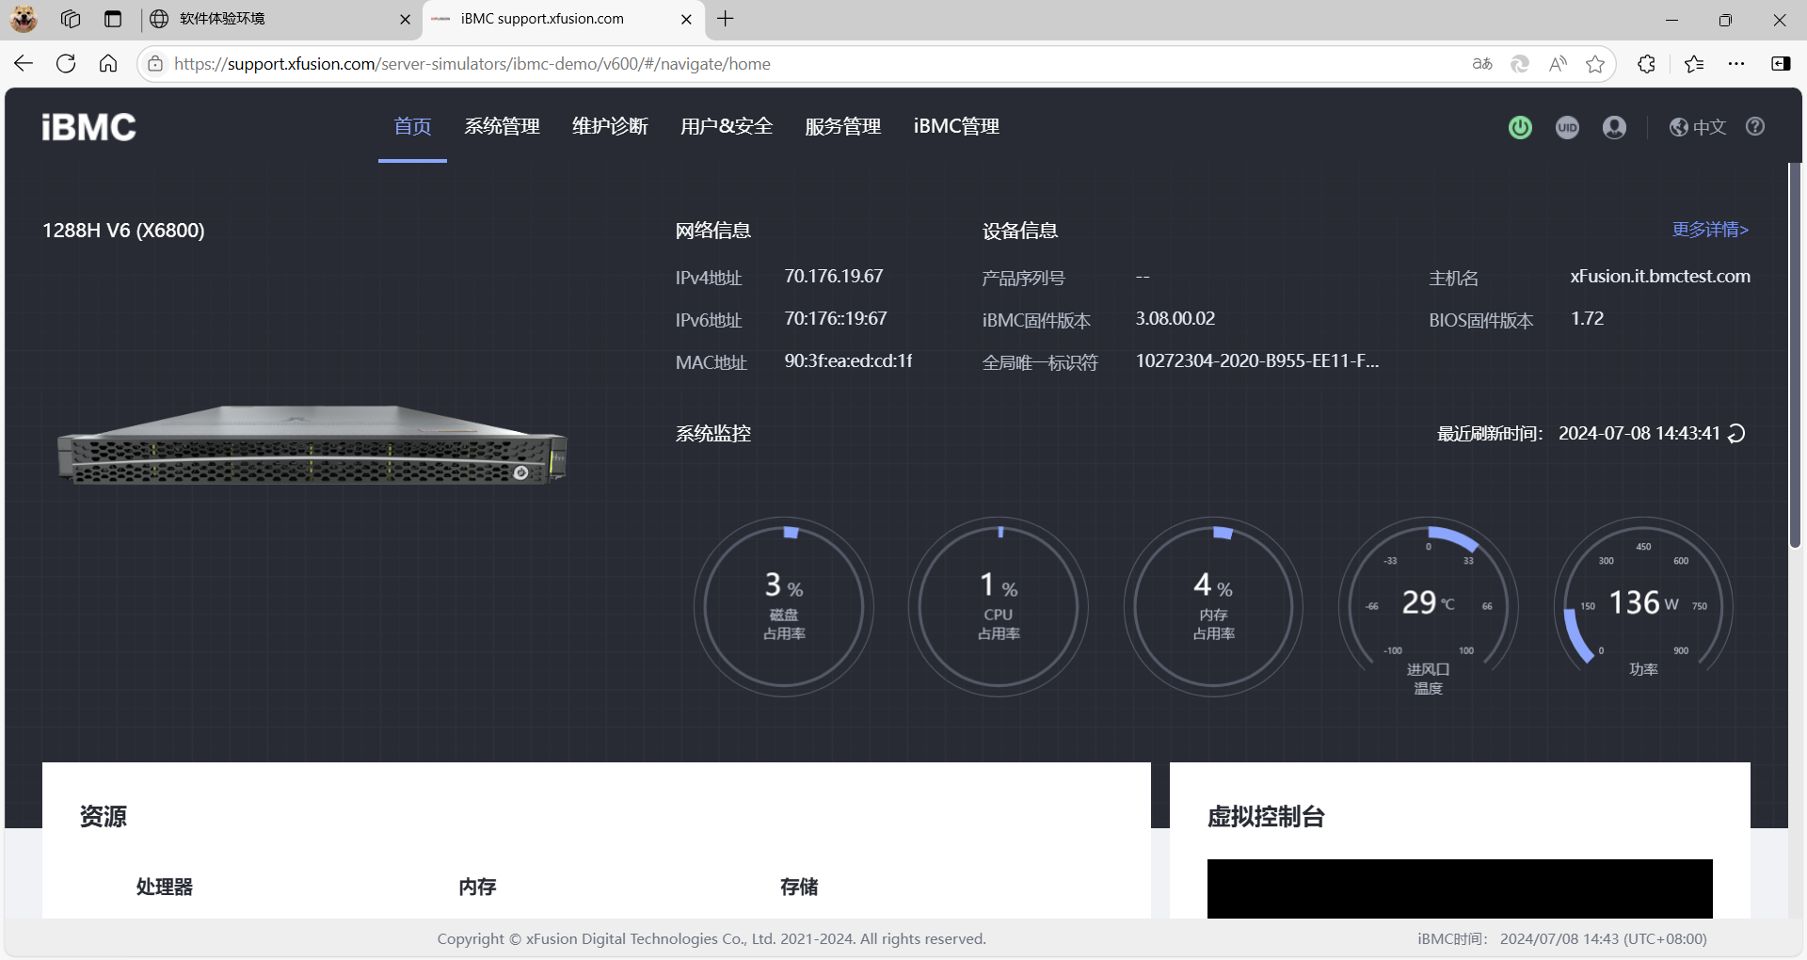Open the 系统管理 menu
The image size is (1807, 960).
pos(502,126)
